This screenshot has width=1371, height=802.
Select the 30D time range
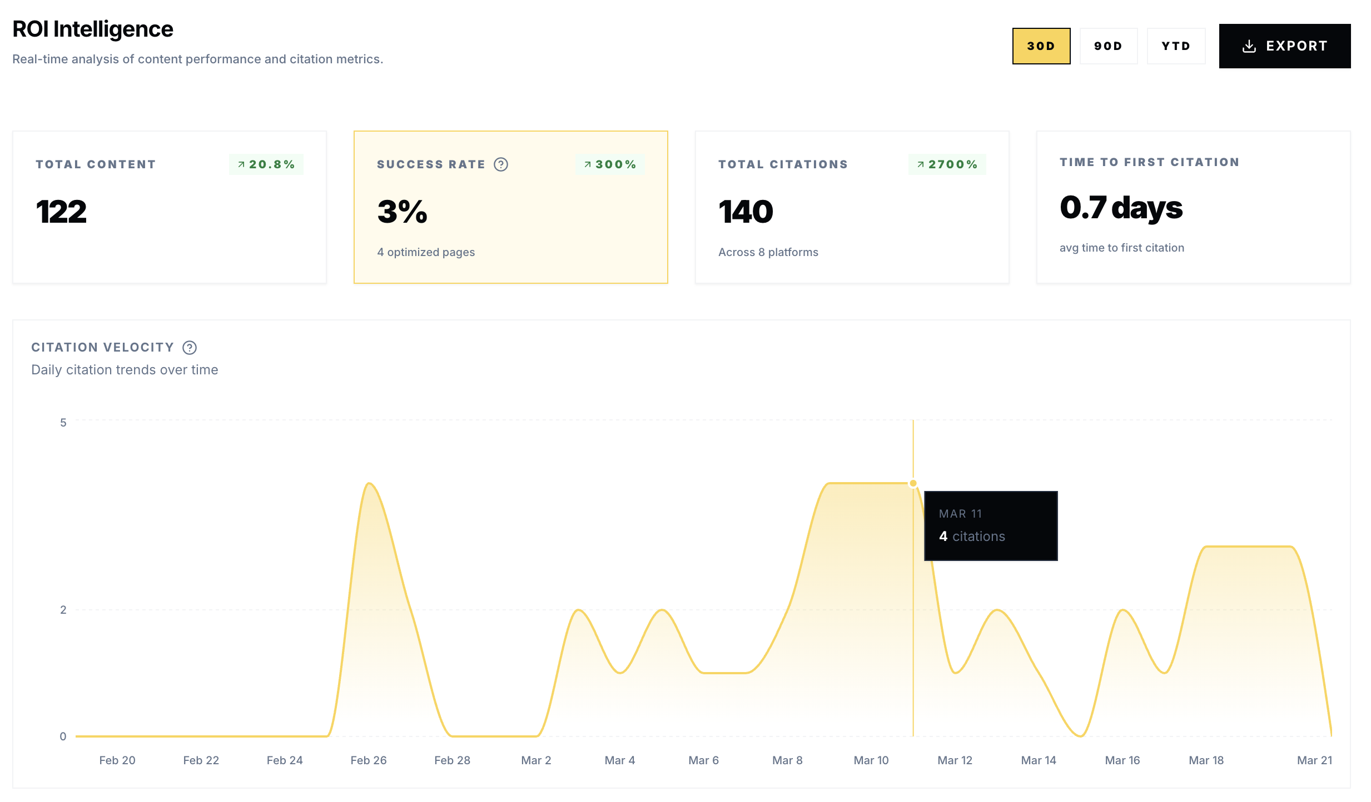pyautogui.click(x=1041, y=46)
